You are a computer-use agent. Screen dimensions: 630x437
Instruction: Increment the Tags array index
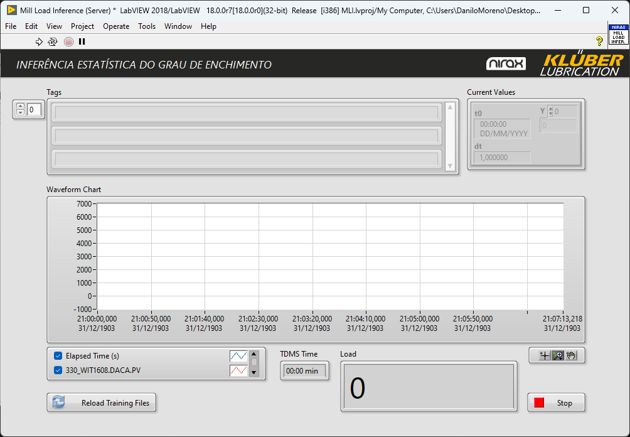pyautogui.click(x=20, y=107)
